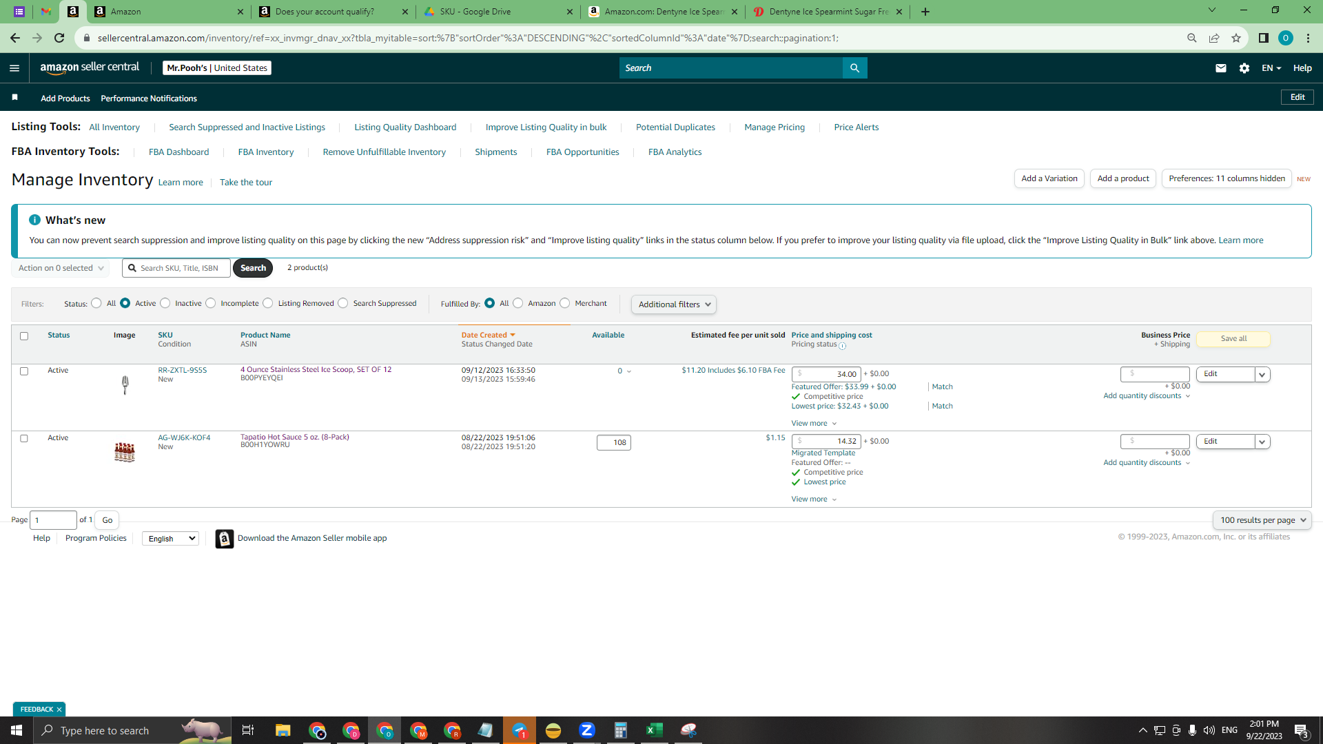Expand Additional filters dropdown
1323x744 pixels.
pyautogui.click(x=674, y=304)
